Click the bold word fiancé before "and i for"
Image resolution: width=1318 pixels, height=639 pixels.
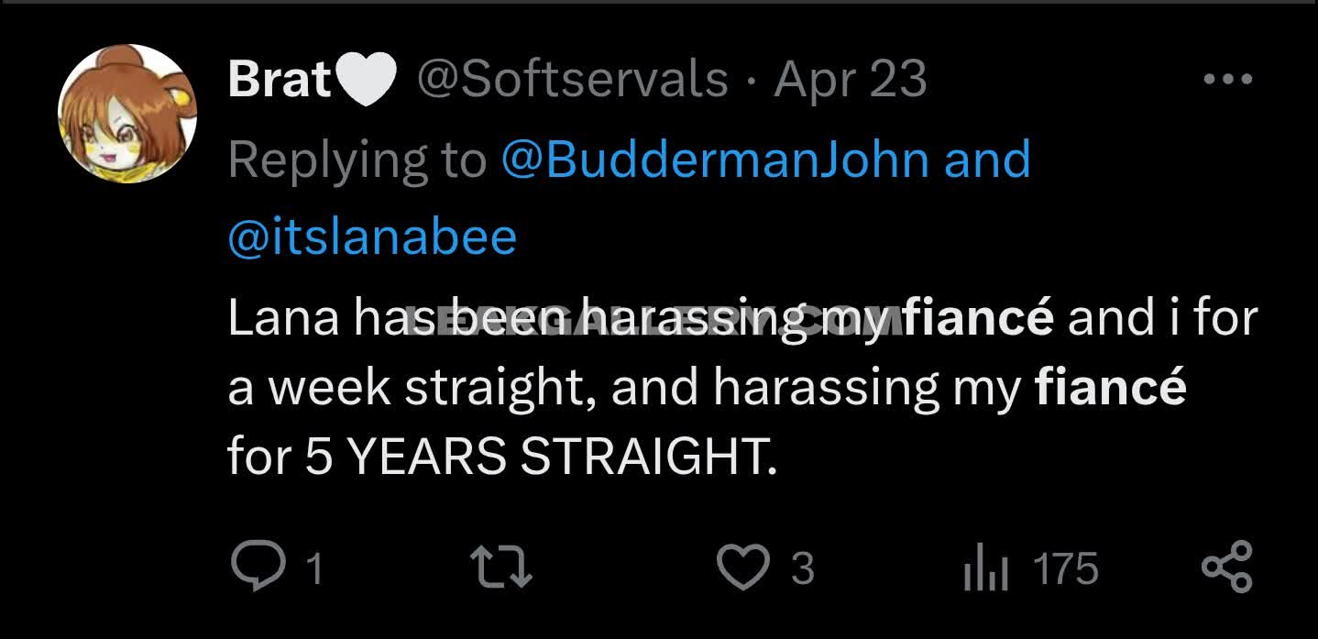click(x=977, y=318)
